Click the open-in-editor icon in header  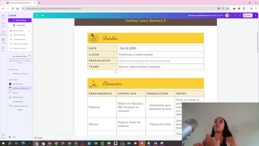pos(37,15)
